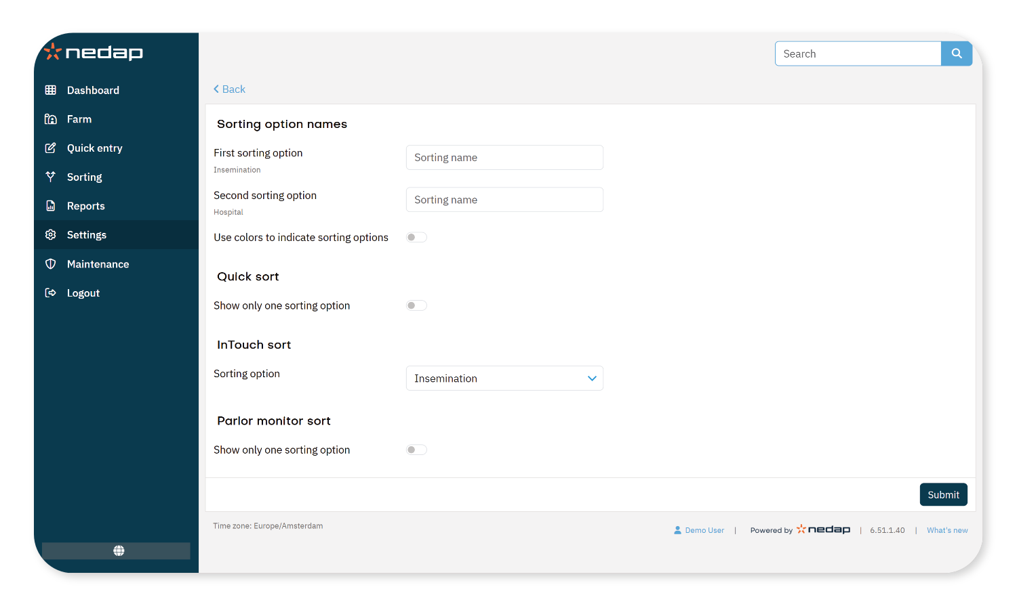Go to Reports in the sidebar

(85, 206)
